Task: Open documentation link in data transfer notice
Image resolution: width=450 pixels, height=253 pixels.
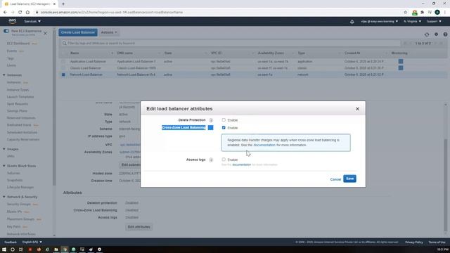Action: 264,145
